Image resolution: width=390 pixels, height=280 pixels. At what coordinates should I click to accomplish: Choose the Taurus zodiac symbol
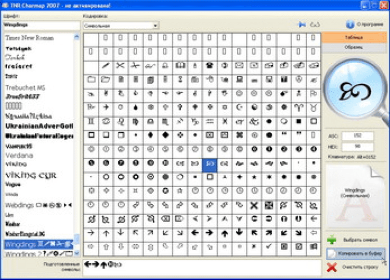pos(314,107)
